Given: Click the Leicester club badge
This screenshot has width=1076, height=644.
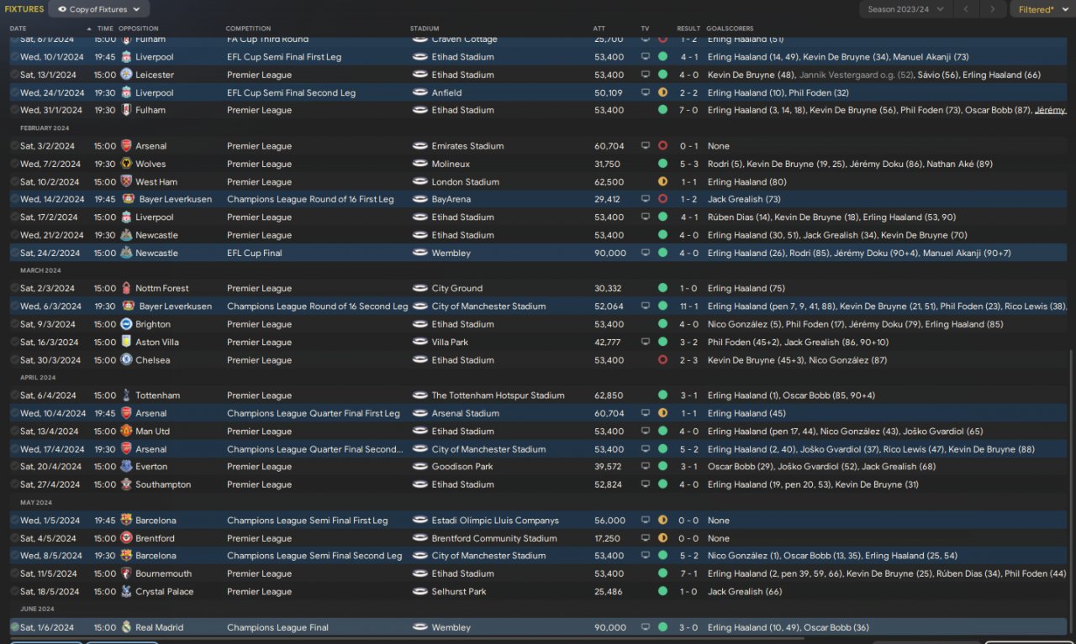Looking at the screenshot, I should (x=126, y=75).
